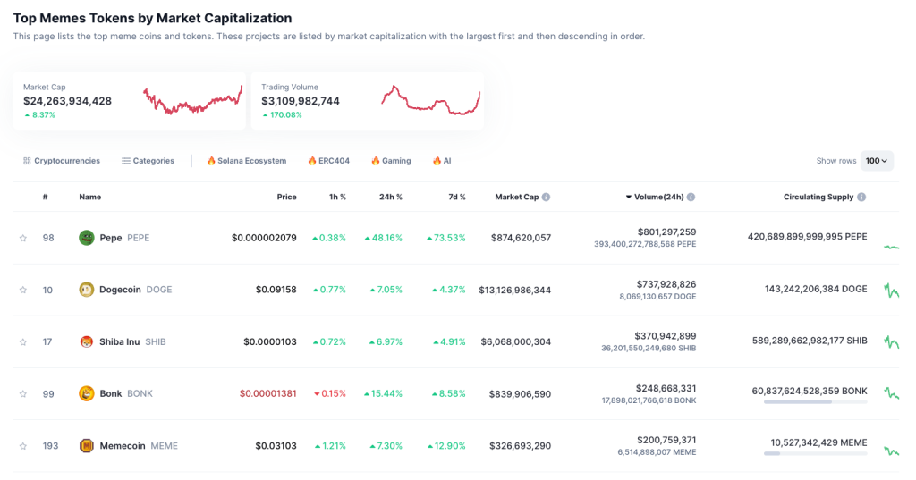
Task: Toggle the Dogecoin watchlist star
Action: pos(23,290)
